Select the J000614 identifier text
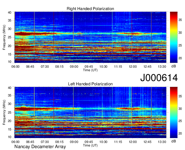 pyautogui.click(x=159, y=78)
